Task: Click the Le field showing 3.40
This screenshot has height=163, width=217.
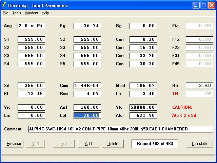Action: tap(143, 94)
